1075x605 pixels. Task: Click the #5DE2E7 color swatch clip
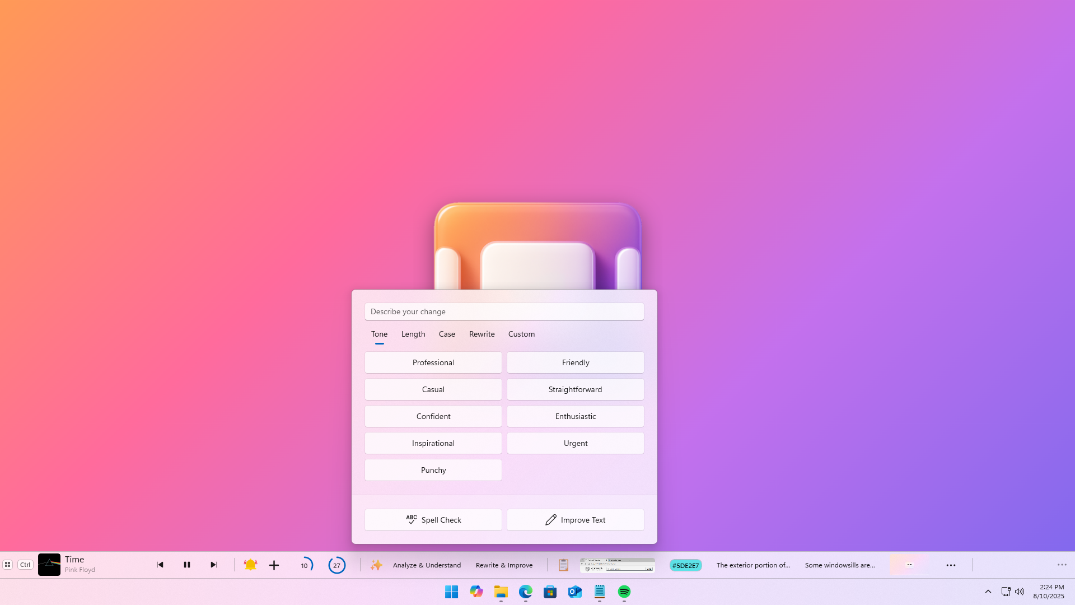click(685, 565)
